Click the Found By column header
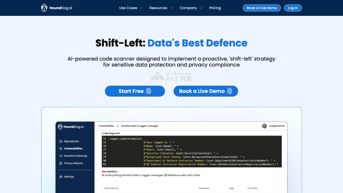 (253, 188)
